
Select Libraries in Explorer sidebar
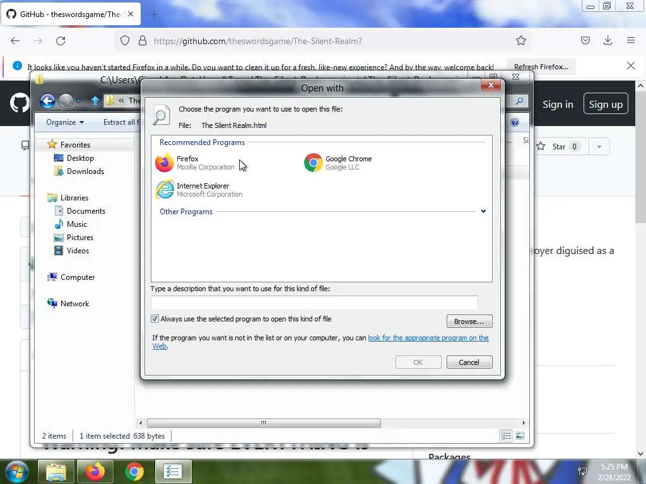coord(74,198)
